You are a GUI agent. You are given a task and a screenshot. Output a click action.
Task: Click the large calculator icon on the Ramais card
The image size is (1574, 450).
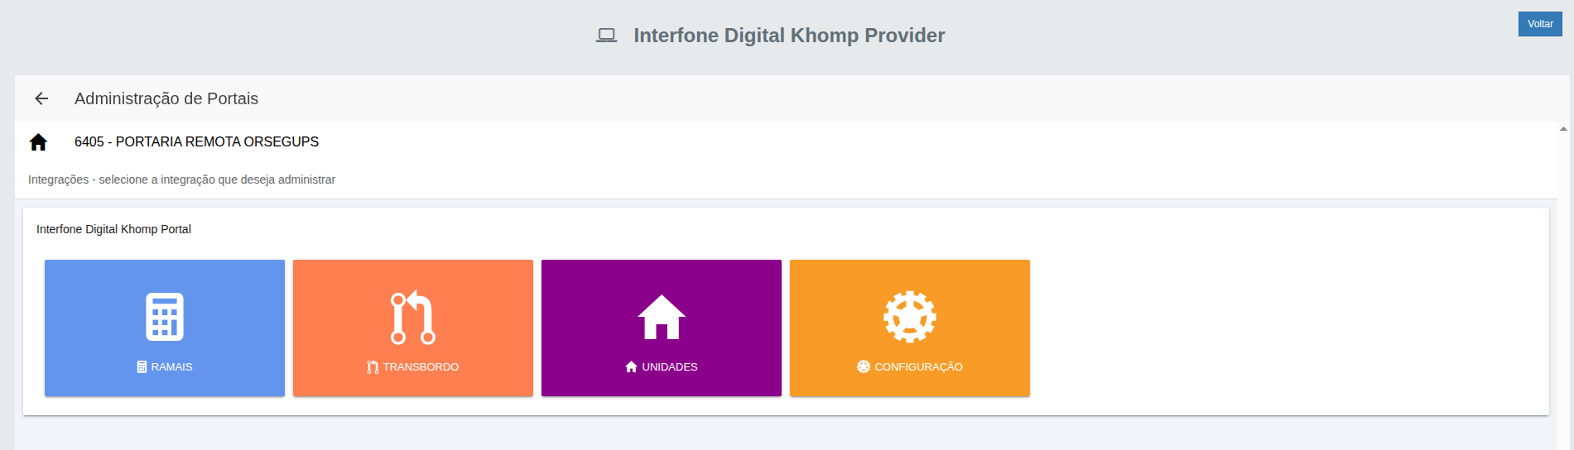tap(165, 317)
